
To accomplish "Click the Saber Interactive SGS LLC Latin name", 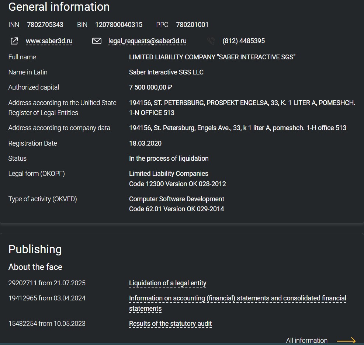I will [166, 72].
